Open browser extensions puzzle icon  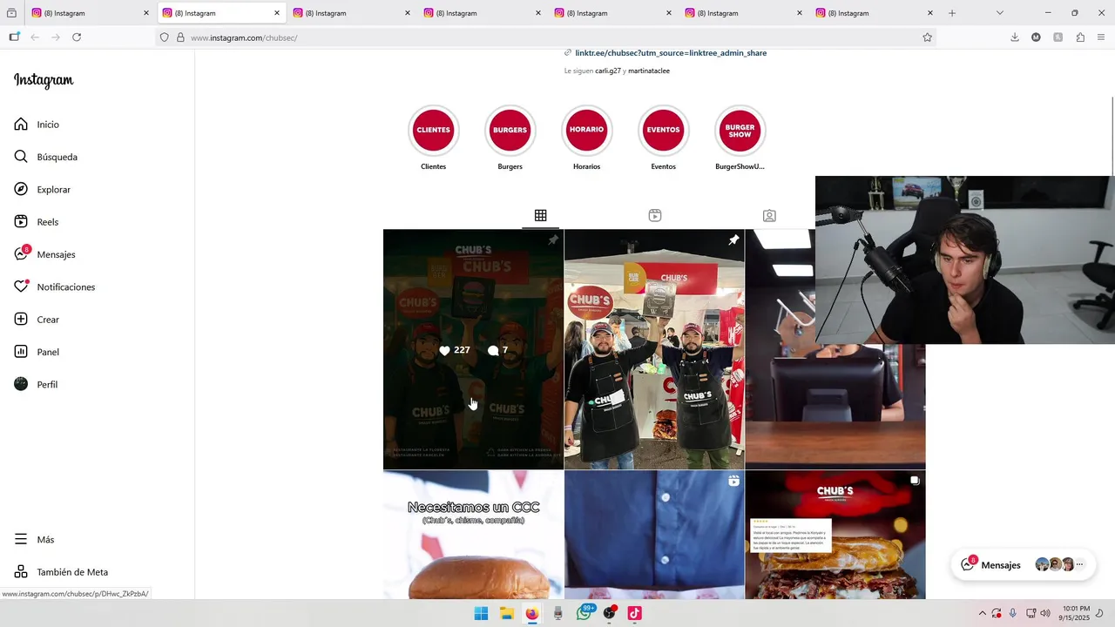[1080, 37]
